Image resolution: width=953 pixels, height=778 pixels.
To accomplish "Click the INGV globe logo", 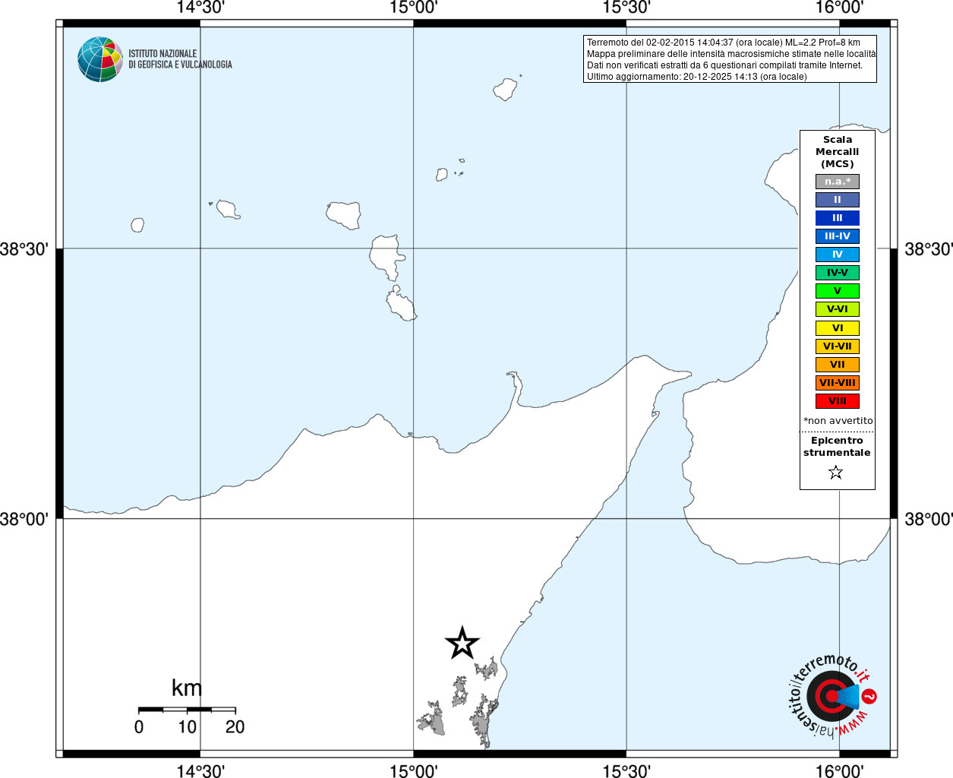I will [x=100, y=59].
